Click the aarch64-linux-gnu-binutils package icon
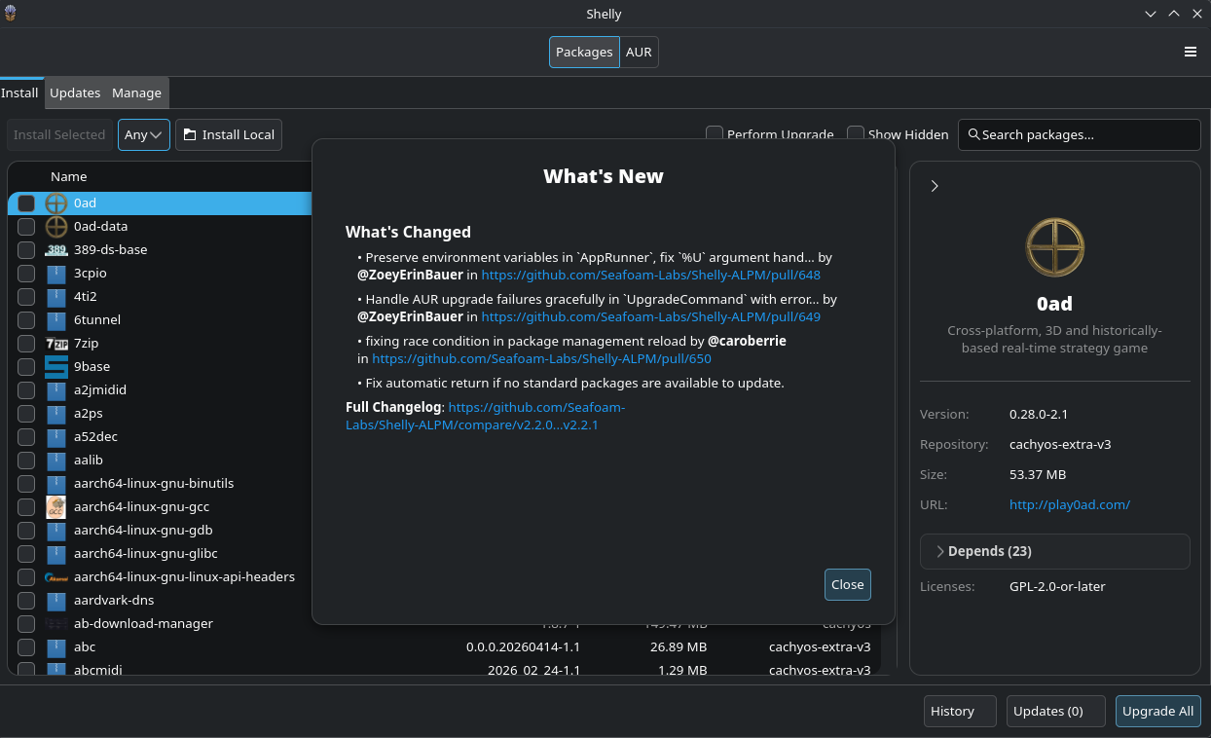The height and width of the screenshot is (738, 1211). pyautogui.click(x=56, y=484)
